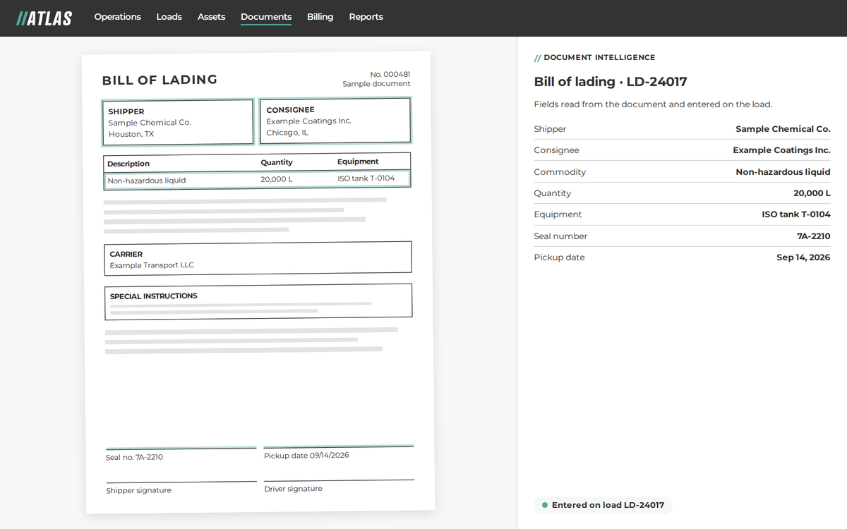Click the Shipper box on the document
Screen dimensions: 847x529
coord(178,122)
